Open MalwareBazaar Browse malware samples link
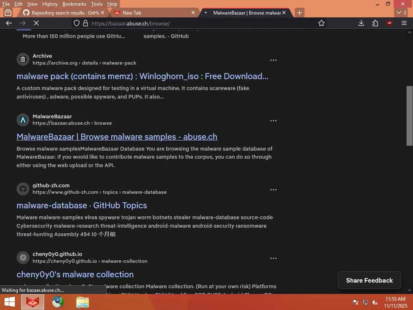The width and height of the screenshot is (413, 310). (x=117, y=137)
